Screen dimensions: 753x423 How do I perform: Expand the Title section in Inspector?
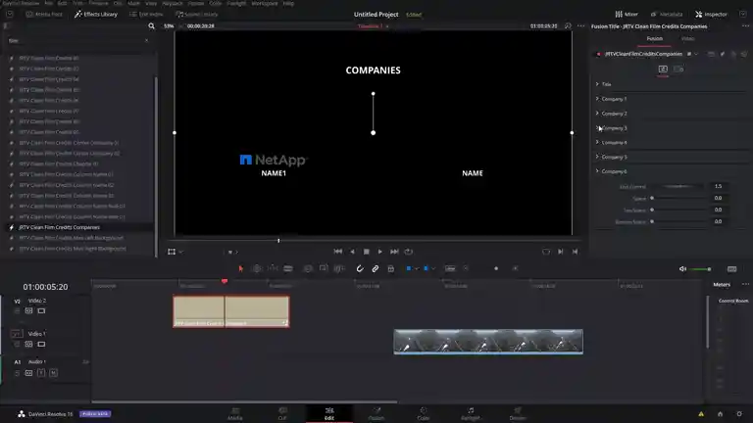point(604,84)
